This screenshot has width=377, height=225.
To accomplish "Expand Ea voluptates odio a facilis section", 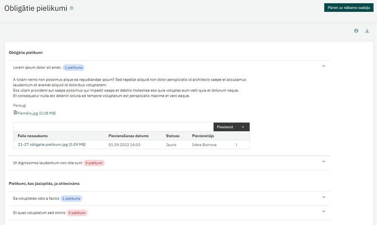I will [324, 197].
